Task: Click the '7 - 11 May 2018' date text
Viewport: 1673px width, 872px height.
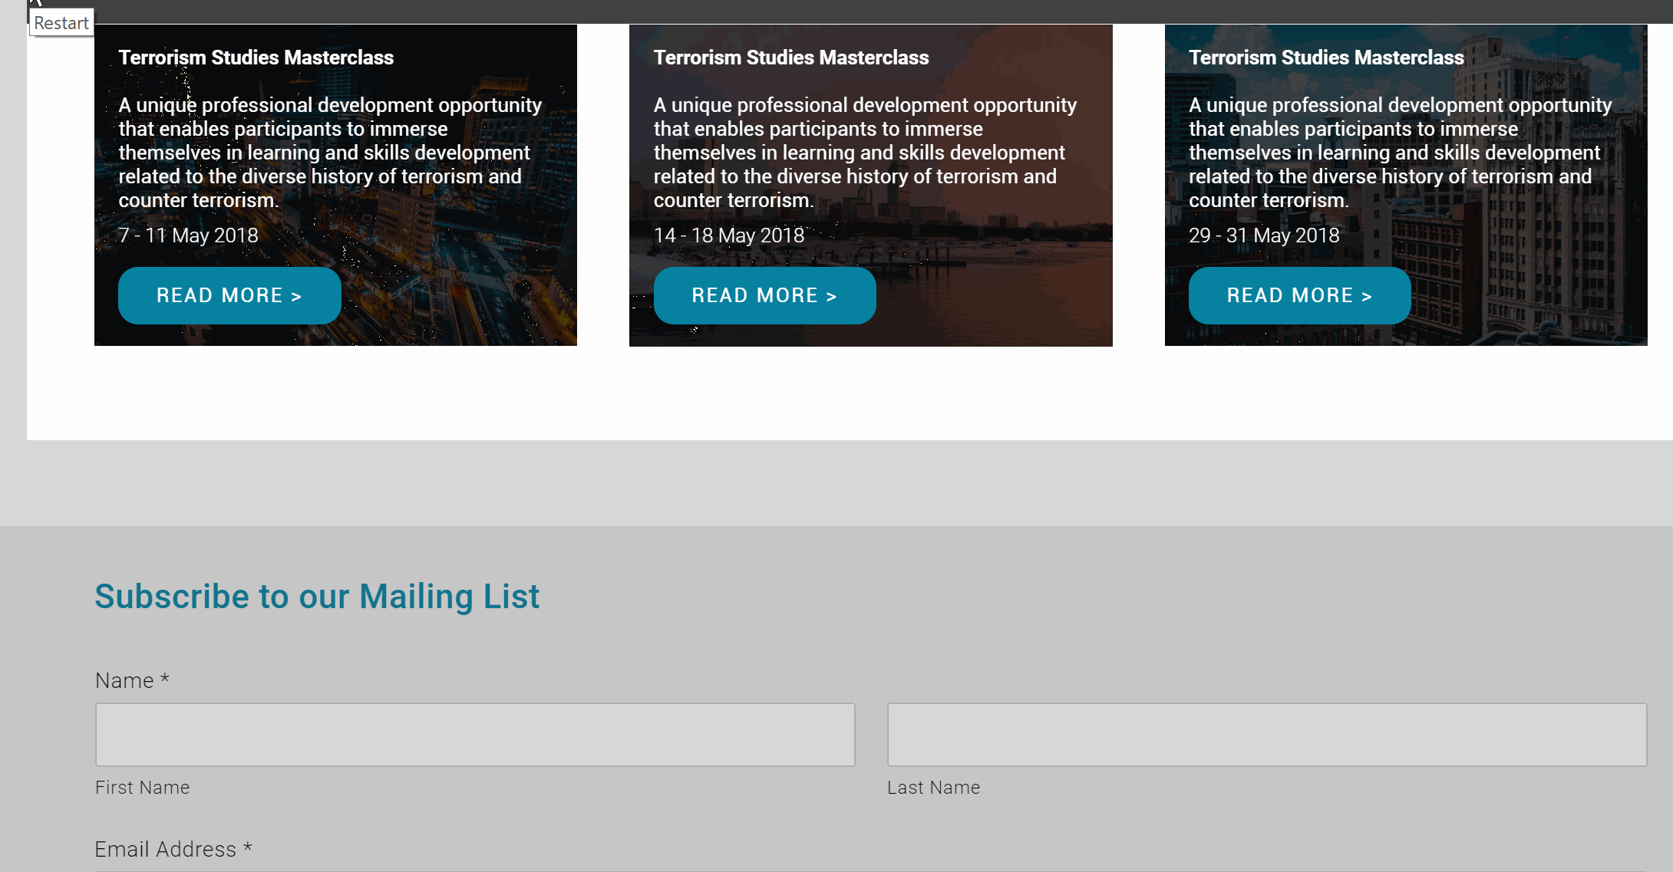Action: [188, 235]
